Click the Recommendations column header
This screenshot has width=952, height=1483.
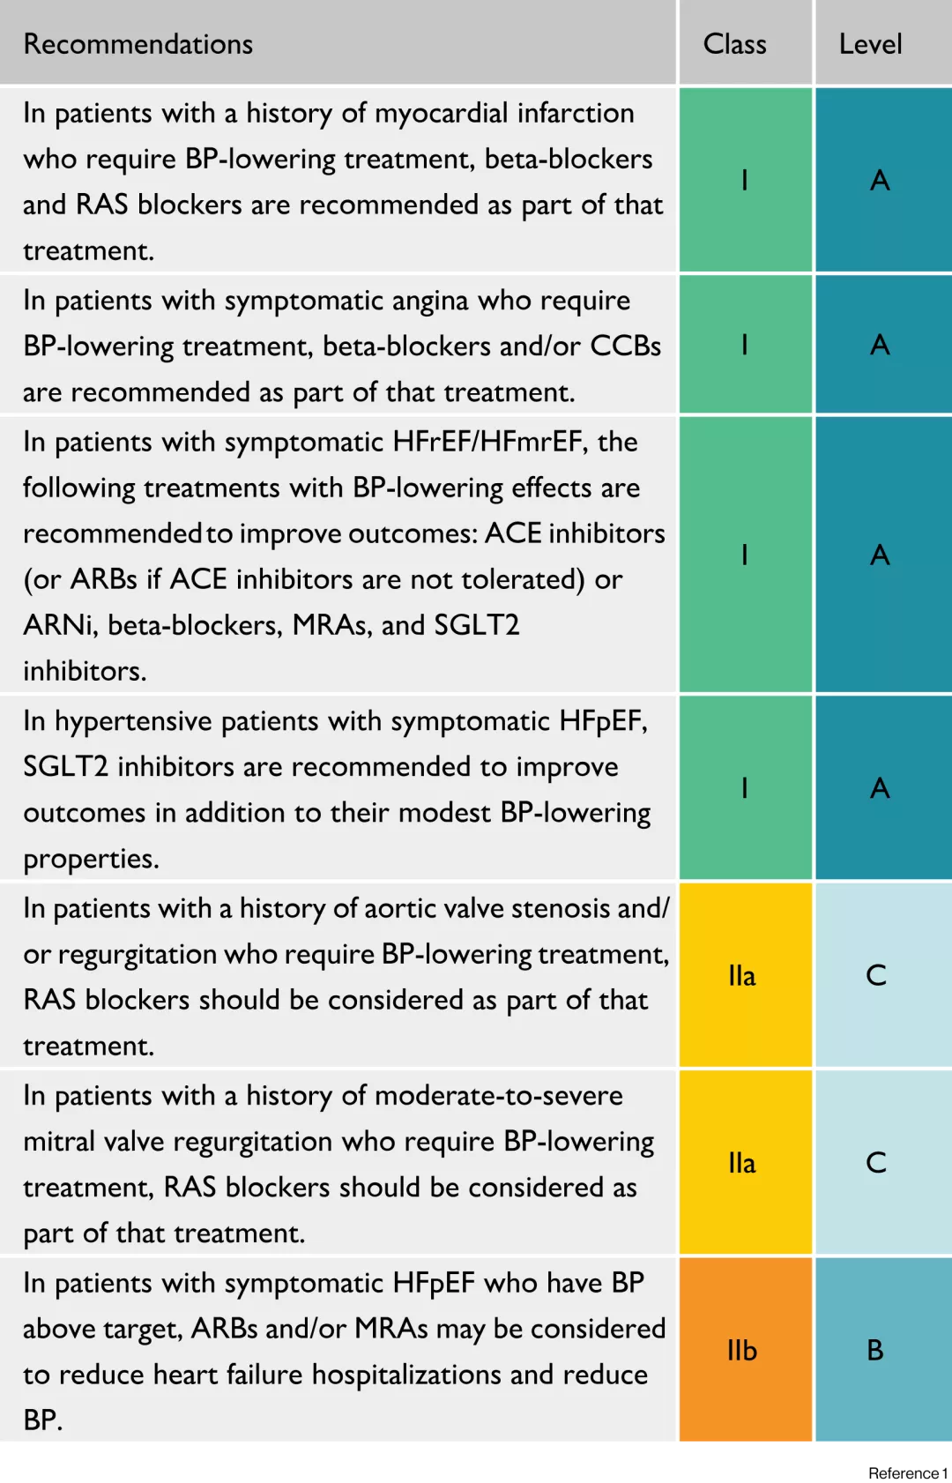138,44
